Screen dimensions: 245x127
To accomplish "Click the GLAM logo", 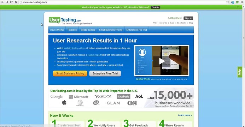I will point(113,103).
